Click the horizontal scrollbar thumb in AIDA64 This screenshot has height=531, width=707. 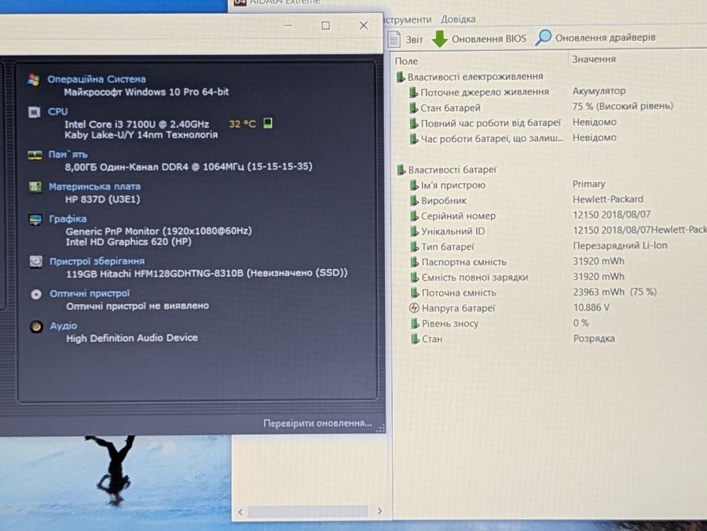point(308,511)
